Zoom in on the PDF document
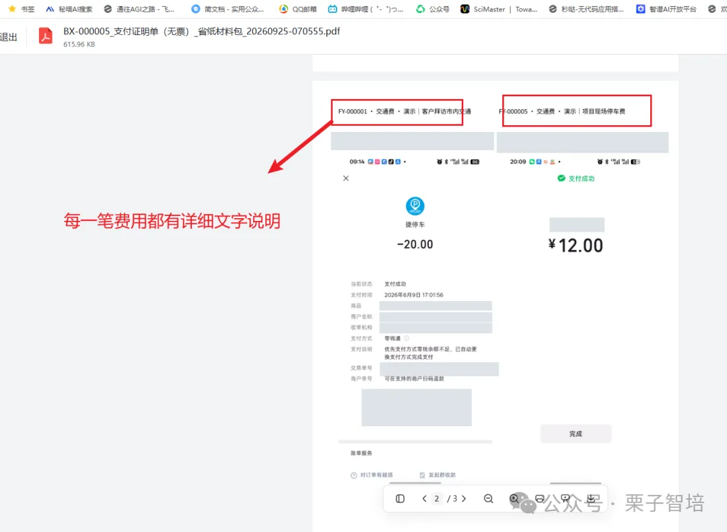This screenshot has width=727, height=532. click(514, 498)
